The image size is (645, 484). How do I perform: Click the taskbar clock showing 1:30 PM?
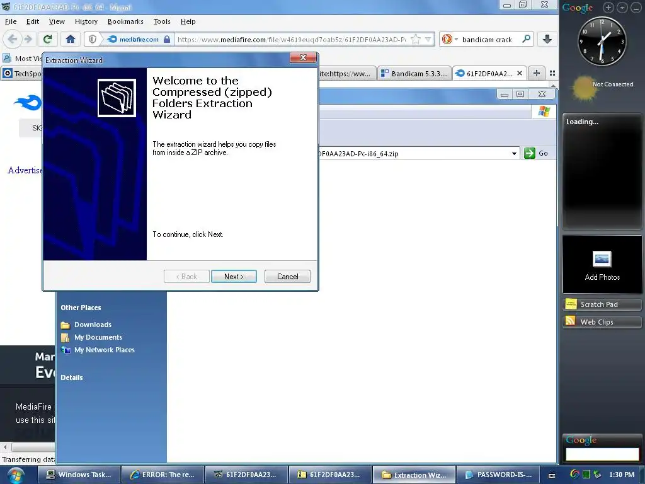pyautogui.click(x=622, y=475)
